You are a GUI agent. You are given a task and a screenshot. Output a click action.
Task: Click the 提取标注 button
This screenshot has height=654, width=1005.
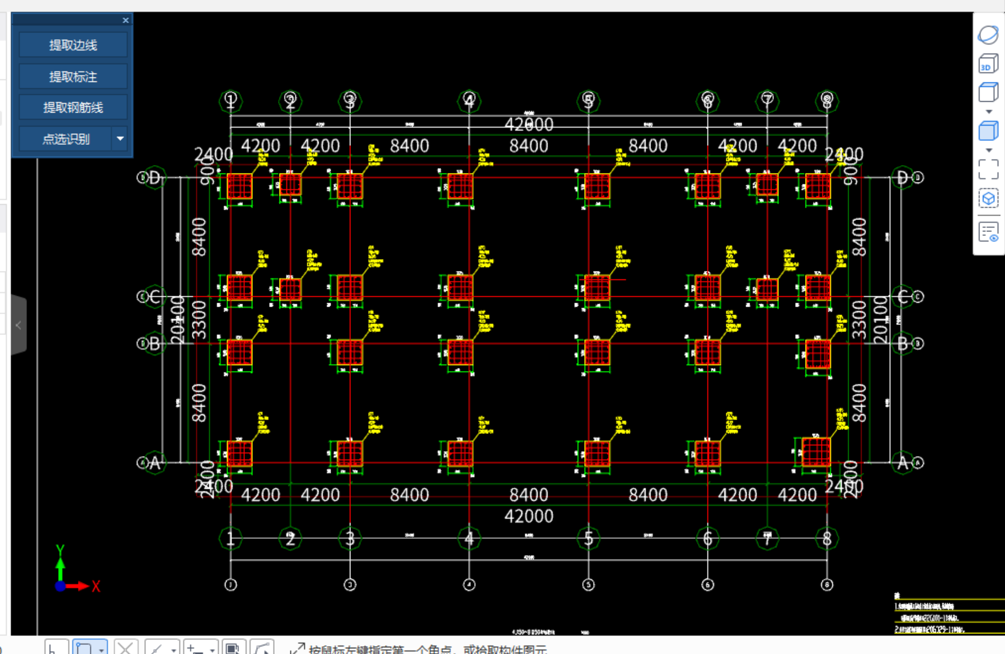(x=73, y=77)
